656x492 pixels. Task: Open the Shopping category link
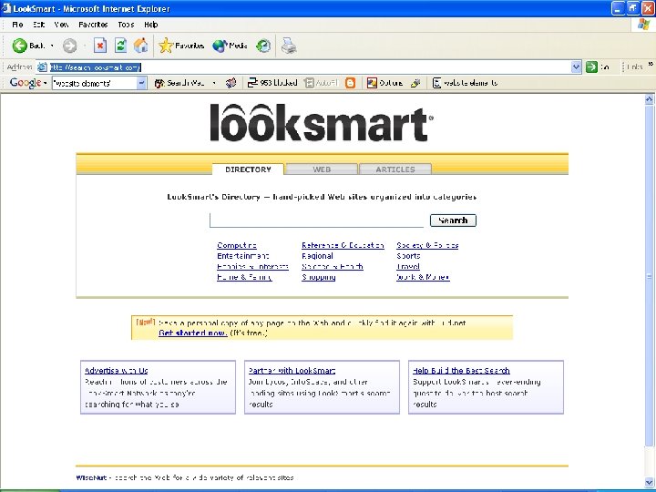click(x=318, y=277)
